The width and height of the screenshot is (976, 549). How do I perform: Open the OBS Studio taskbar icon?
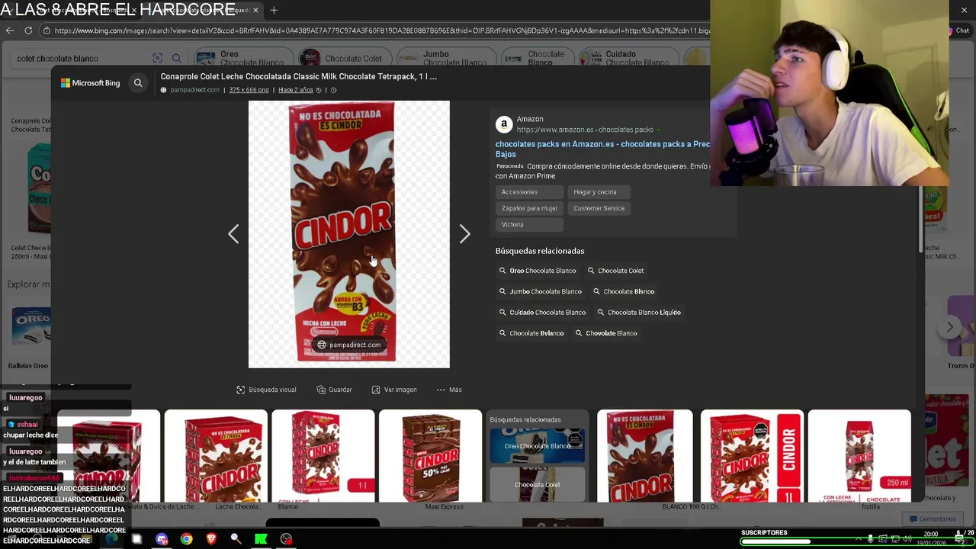click(x=286, y=539)
